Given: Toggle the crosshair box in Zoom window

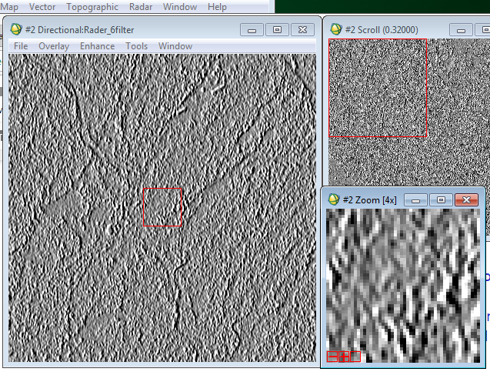Looking at the screenshot, I should (355, 356).
